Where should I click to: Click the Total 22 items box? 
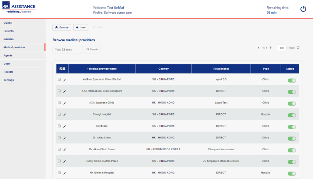coord(67,49)
